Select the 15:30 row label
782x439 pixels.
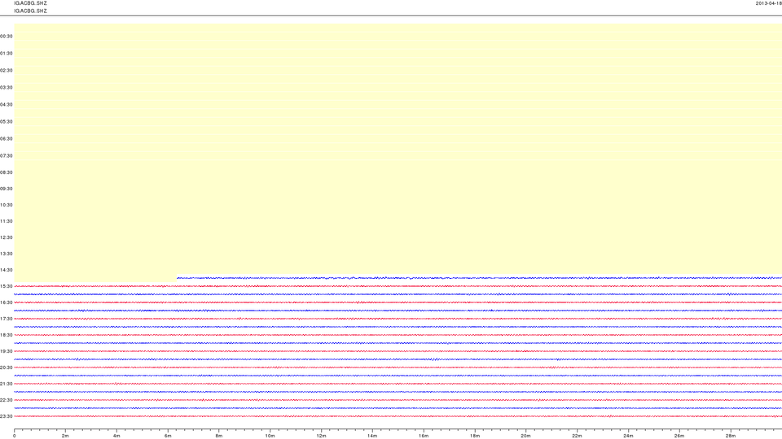click(7, 286)
